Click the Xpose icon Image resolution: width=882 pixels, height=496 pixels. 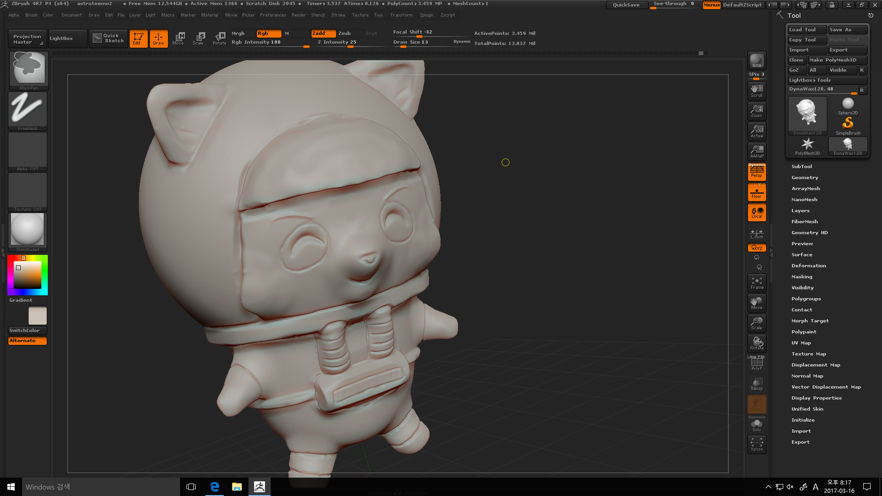tap(757, 445)
